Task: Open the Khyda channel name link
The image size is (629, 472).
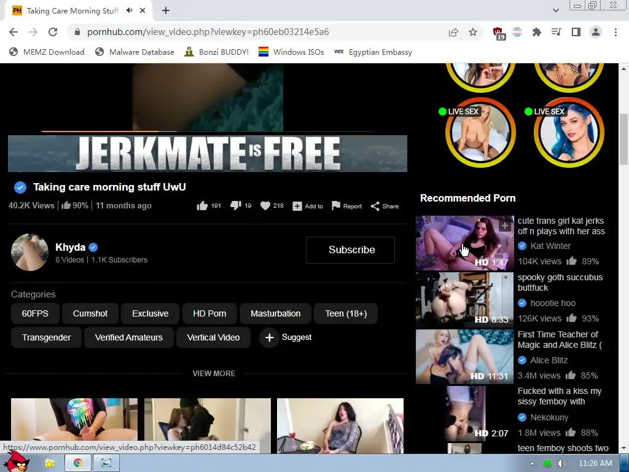Action: (70, 247)
